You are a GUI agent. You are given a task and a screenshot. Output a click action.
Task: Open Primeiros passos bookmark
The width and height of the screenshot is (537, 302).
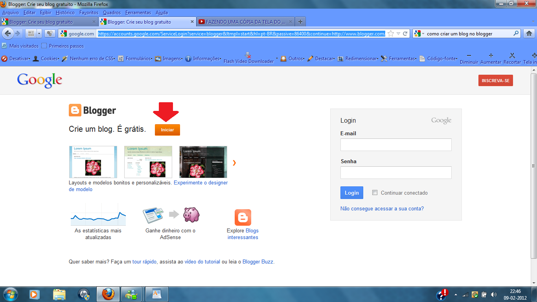click(63, 46)
